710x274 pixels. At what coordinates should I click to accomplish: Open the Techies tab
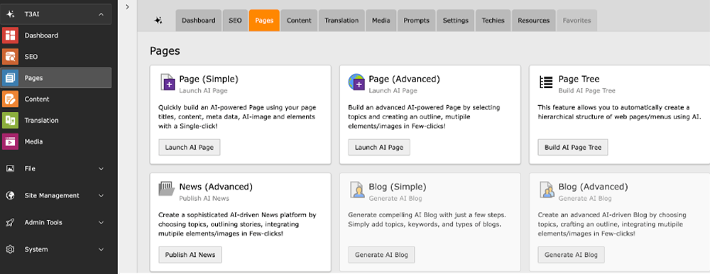click(493, 21)
